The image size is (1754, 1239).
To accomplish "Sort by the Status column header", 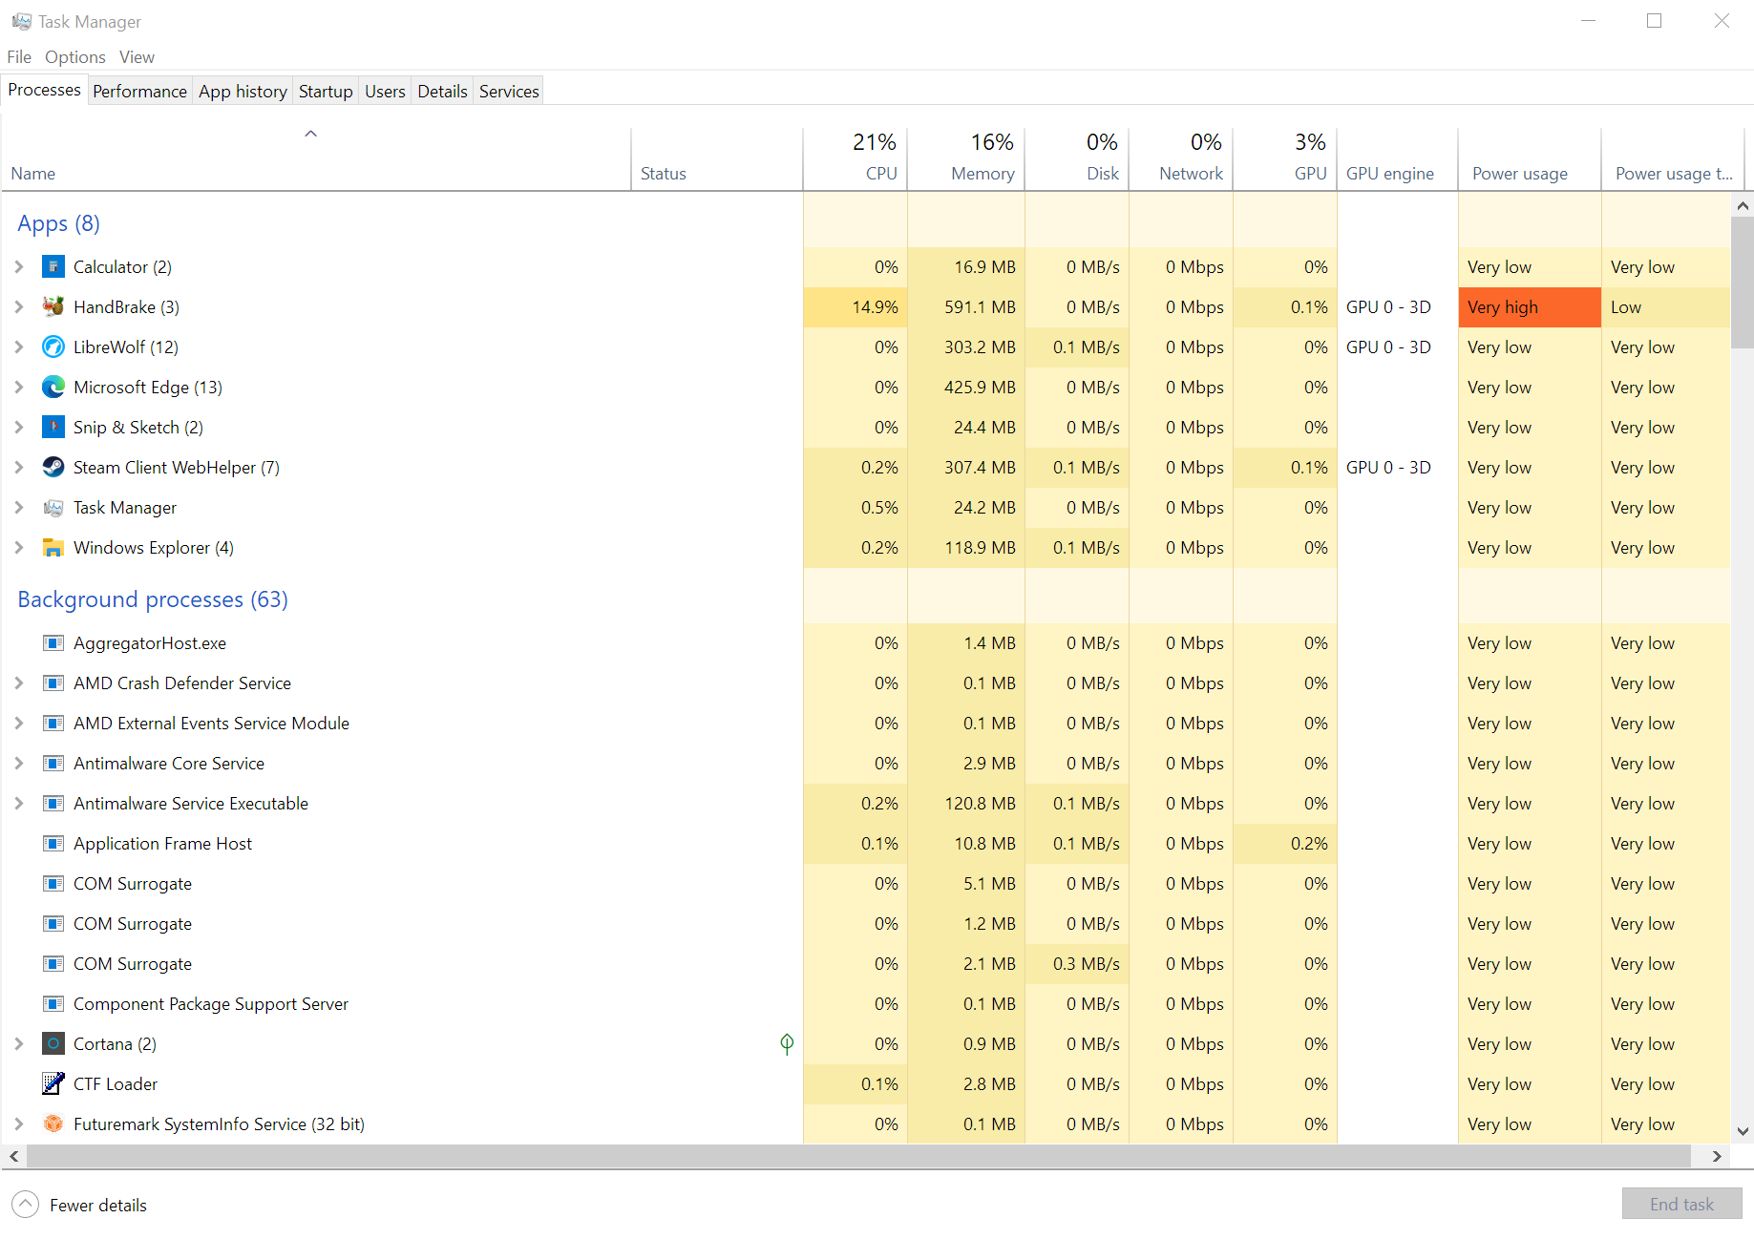I will 717,158.
